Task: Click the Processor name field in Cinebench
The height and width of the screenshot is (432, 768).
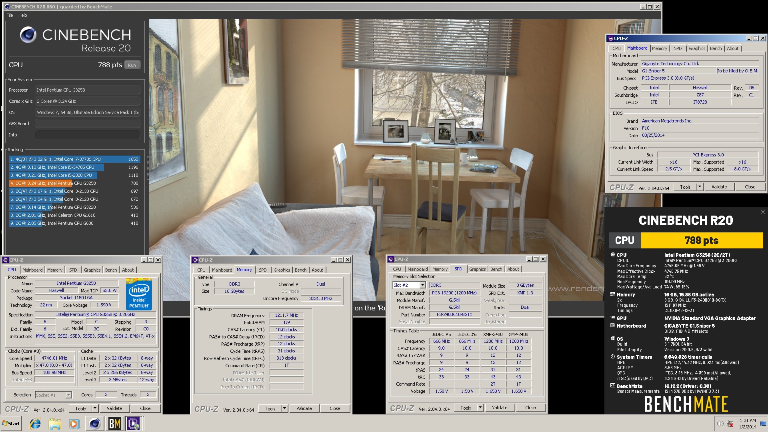Action: coord(88,90)
